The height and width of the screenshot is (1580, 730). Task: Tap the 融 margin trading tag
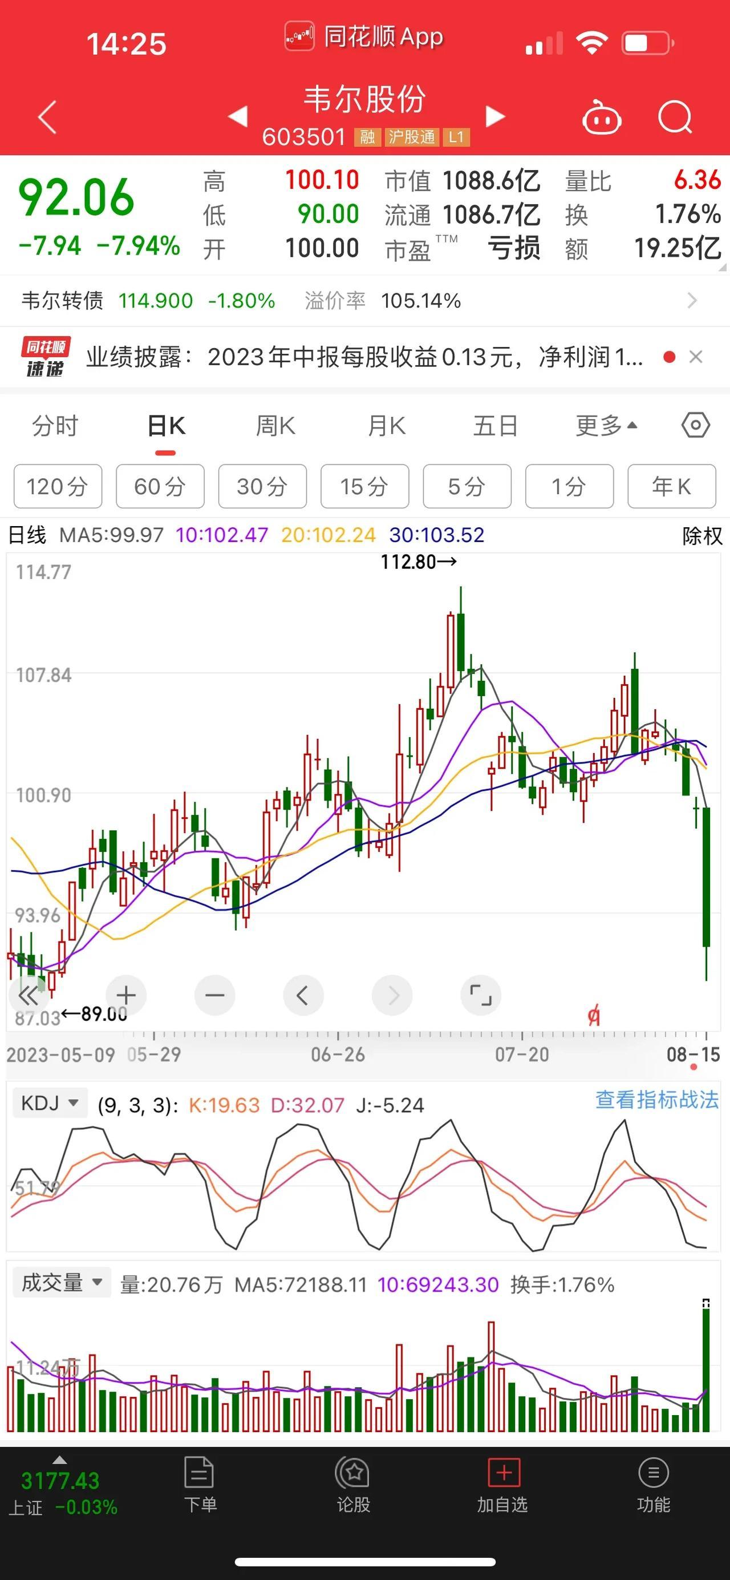(x=367, y=137)
